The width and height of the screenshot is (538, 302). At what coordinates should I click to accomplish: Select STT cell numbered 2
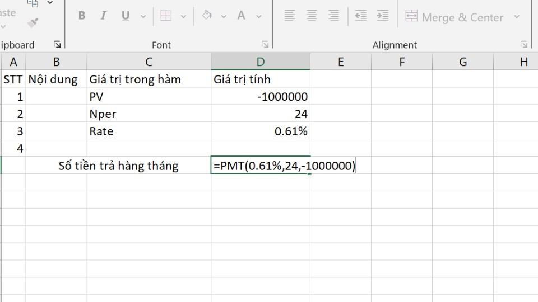click(13, 114)
